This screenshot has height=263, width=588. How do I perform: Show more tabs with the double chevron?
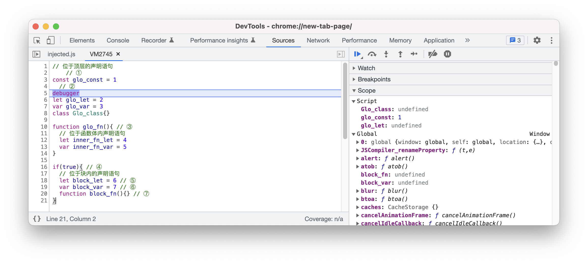[467, 40]
